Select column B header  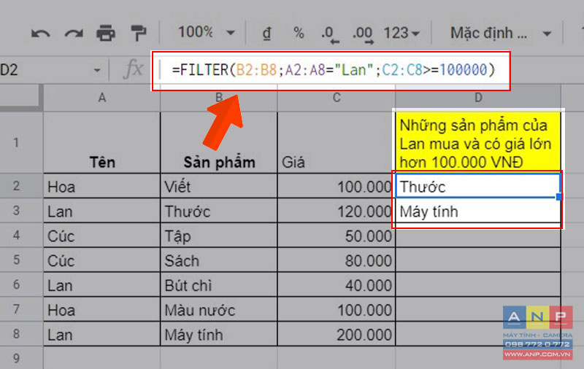click(x=219, y=98)
